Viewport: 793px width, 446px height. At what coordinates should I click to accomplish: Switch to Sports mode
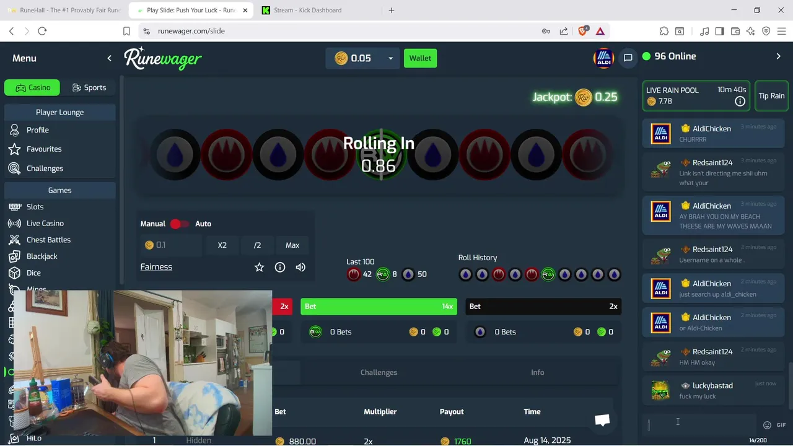[x=89, y=87]
